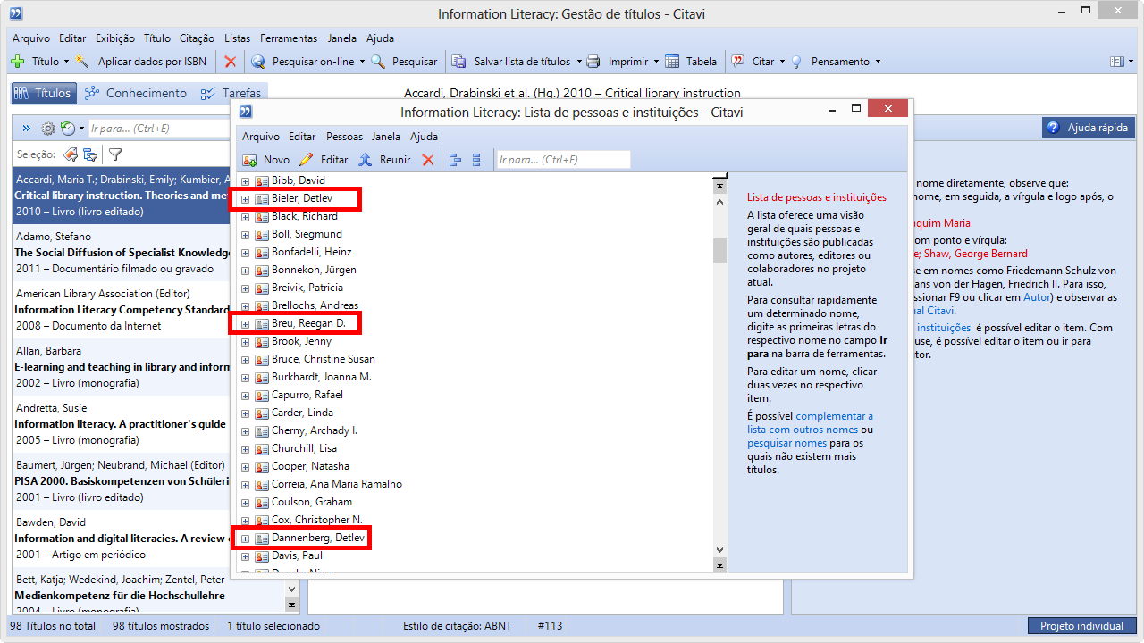Open the Exibição menu
Screen dimensions: 1144x643
pyautogui.click(x=115, y=38)
